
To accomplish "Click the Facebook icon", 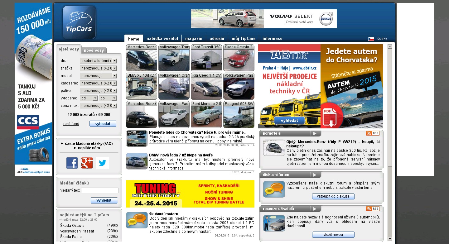I will click(72, 163).
